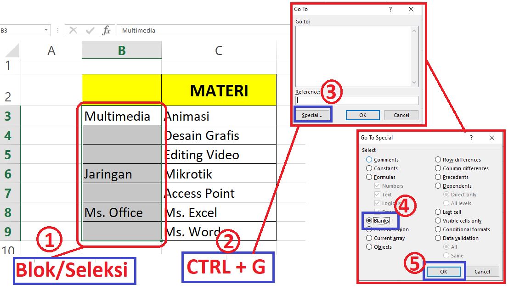Viewport: 514px width, 290px height.
Task: Click the Access Point cell
Action: point(219,193)
